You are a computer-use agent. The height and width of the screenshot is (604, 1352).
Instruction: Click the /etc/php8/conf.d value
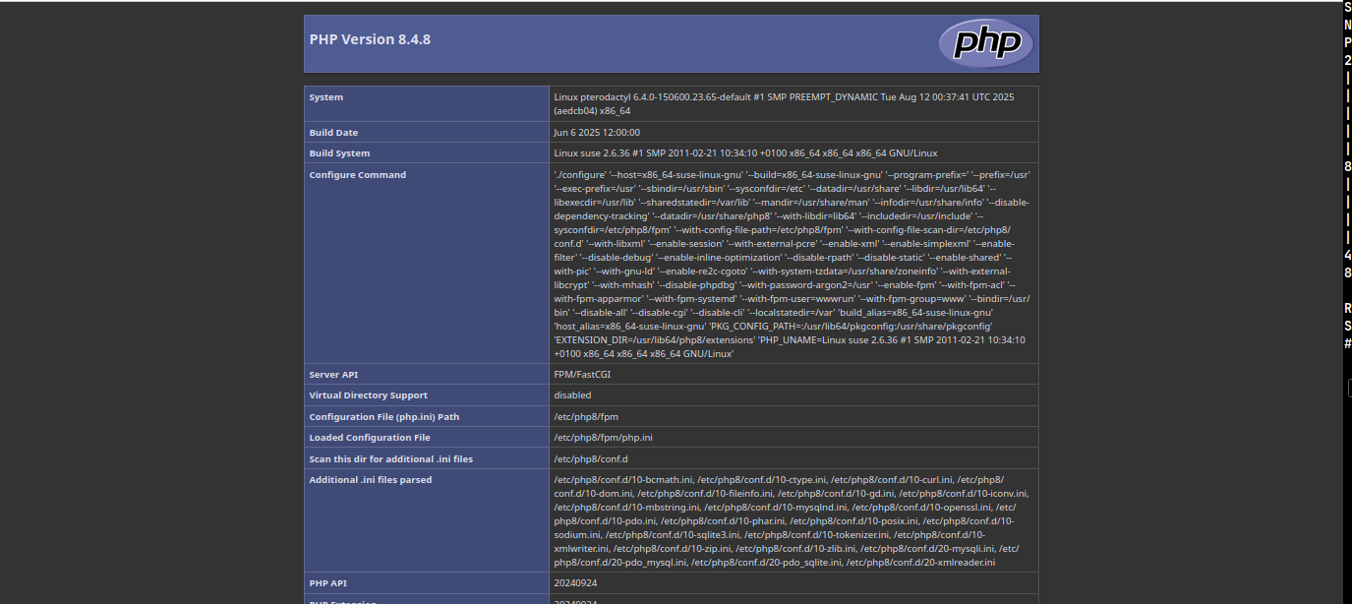(x=588, y=458)
